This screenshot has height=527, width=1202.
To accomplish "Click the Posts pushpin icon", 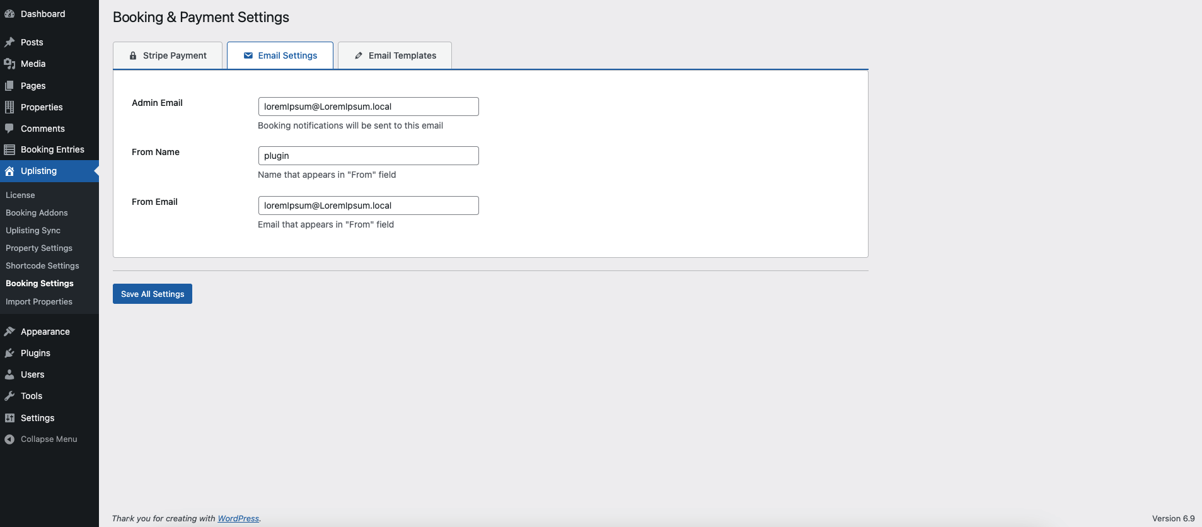I will pos(9,42).
